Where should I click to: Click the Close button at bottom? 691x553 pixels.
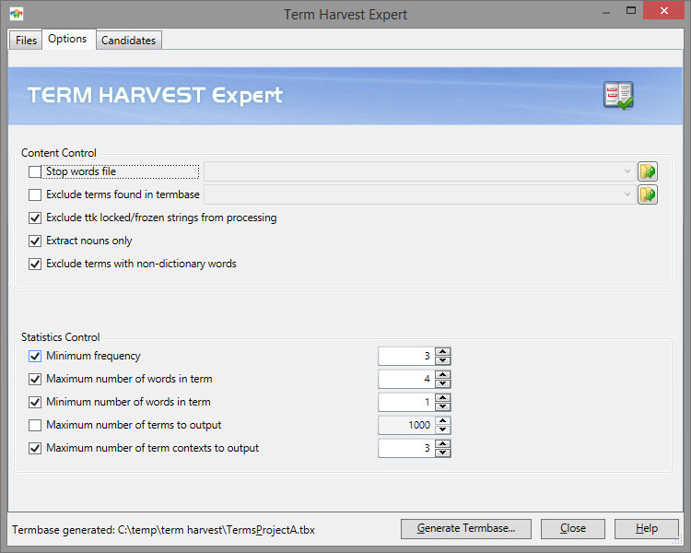tap(572, 528)
